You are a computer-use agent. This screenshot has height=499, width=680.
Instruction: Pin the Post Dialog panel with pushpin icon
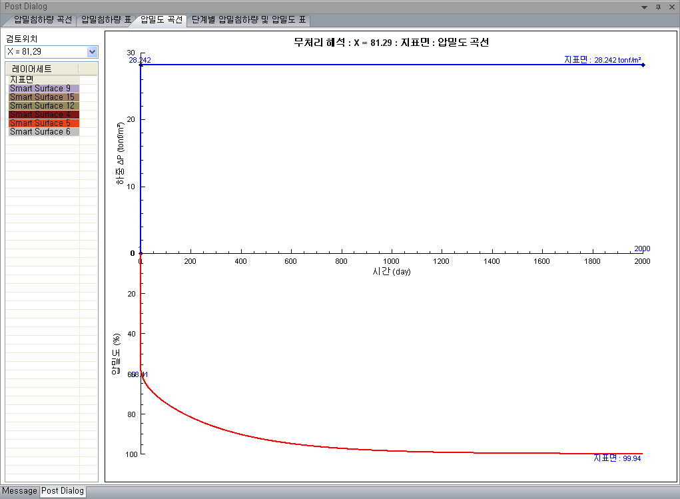(x=658, y=7)
